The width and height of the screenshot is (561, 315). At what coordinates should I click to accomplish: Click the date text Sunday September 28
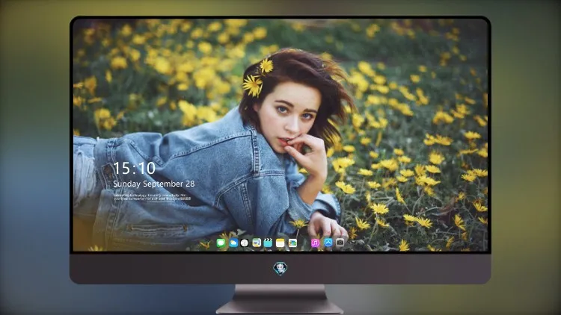click(154, 184)
